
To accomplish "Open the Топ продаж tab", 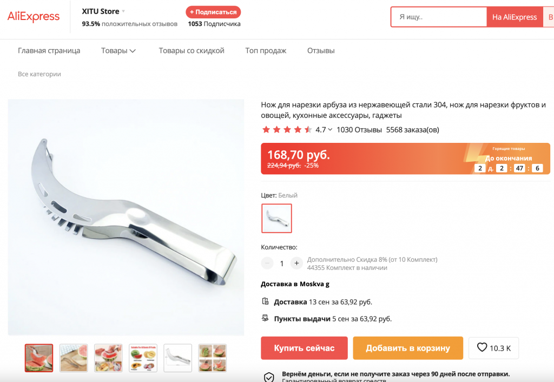I will pyautogui.click(x=266, y=50).
